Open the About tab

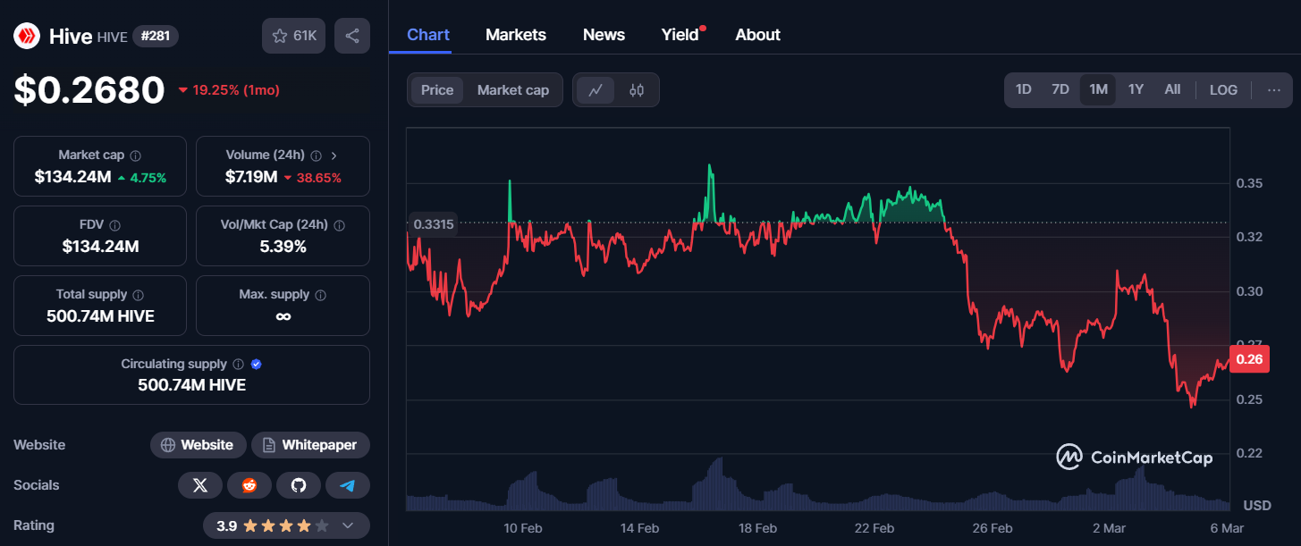[757, 35]
